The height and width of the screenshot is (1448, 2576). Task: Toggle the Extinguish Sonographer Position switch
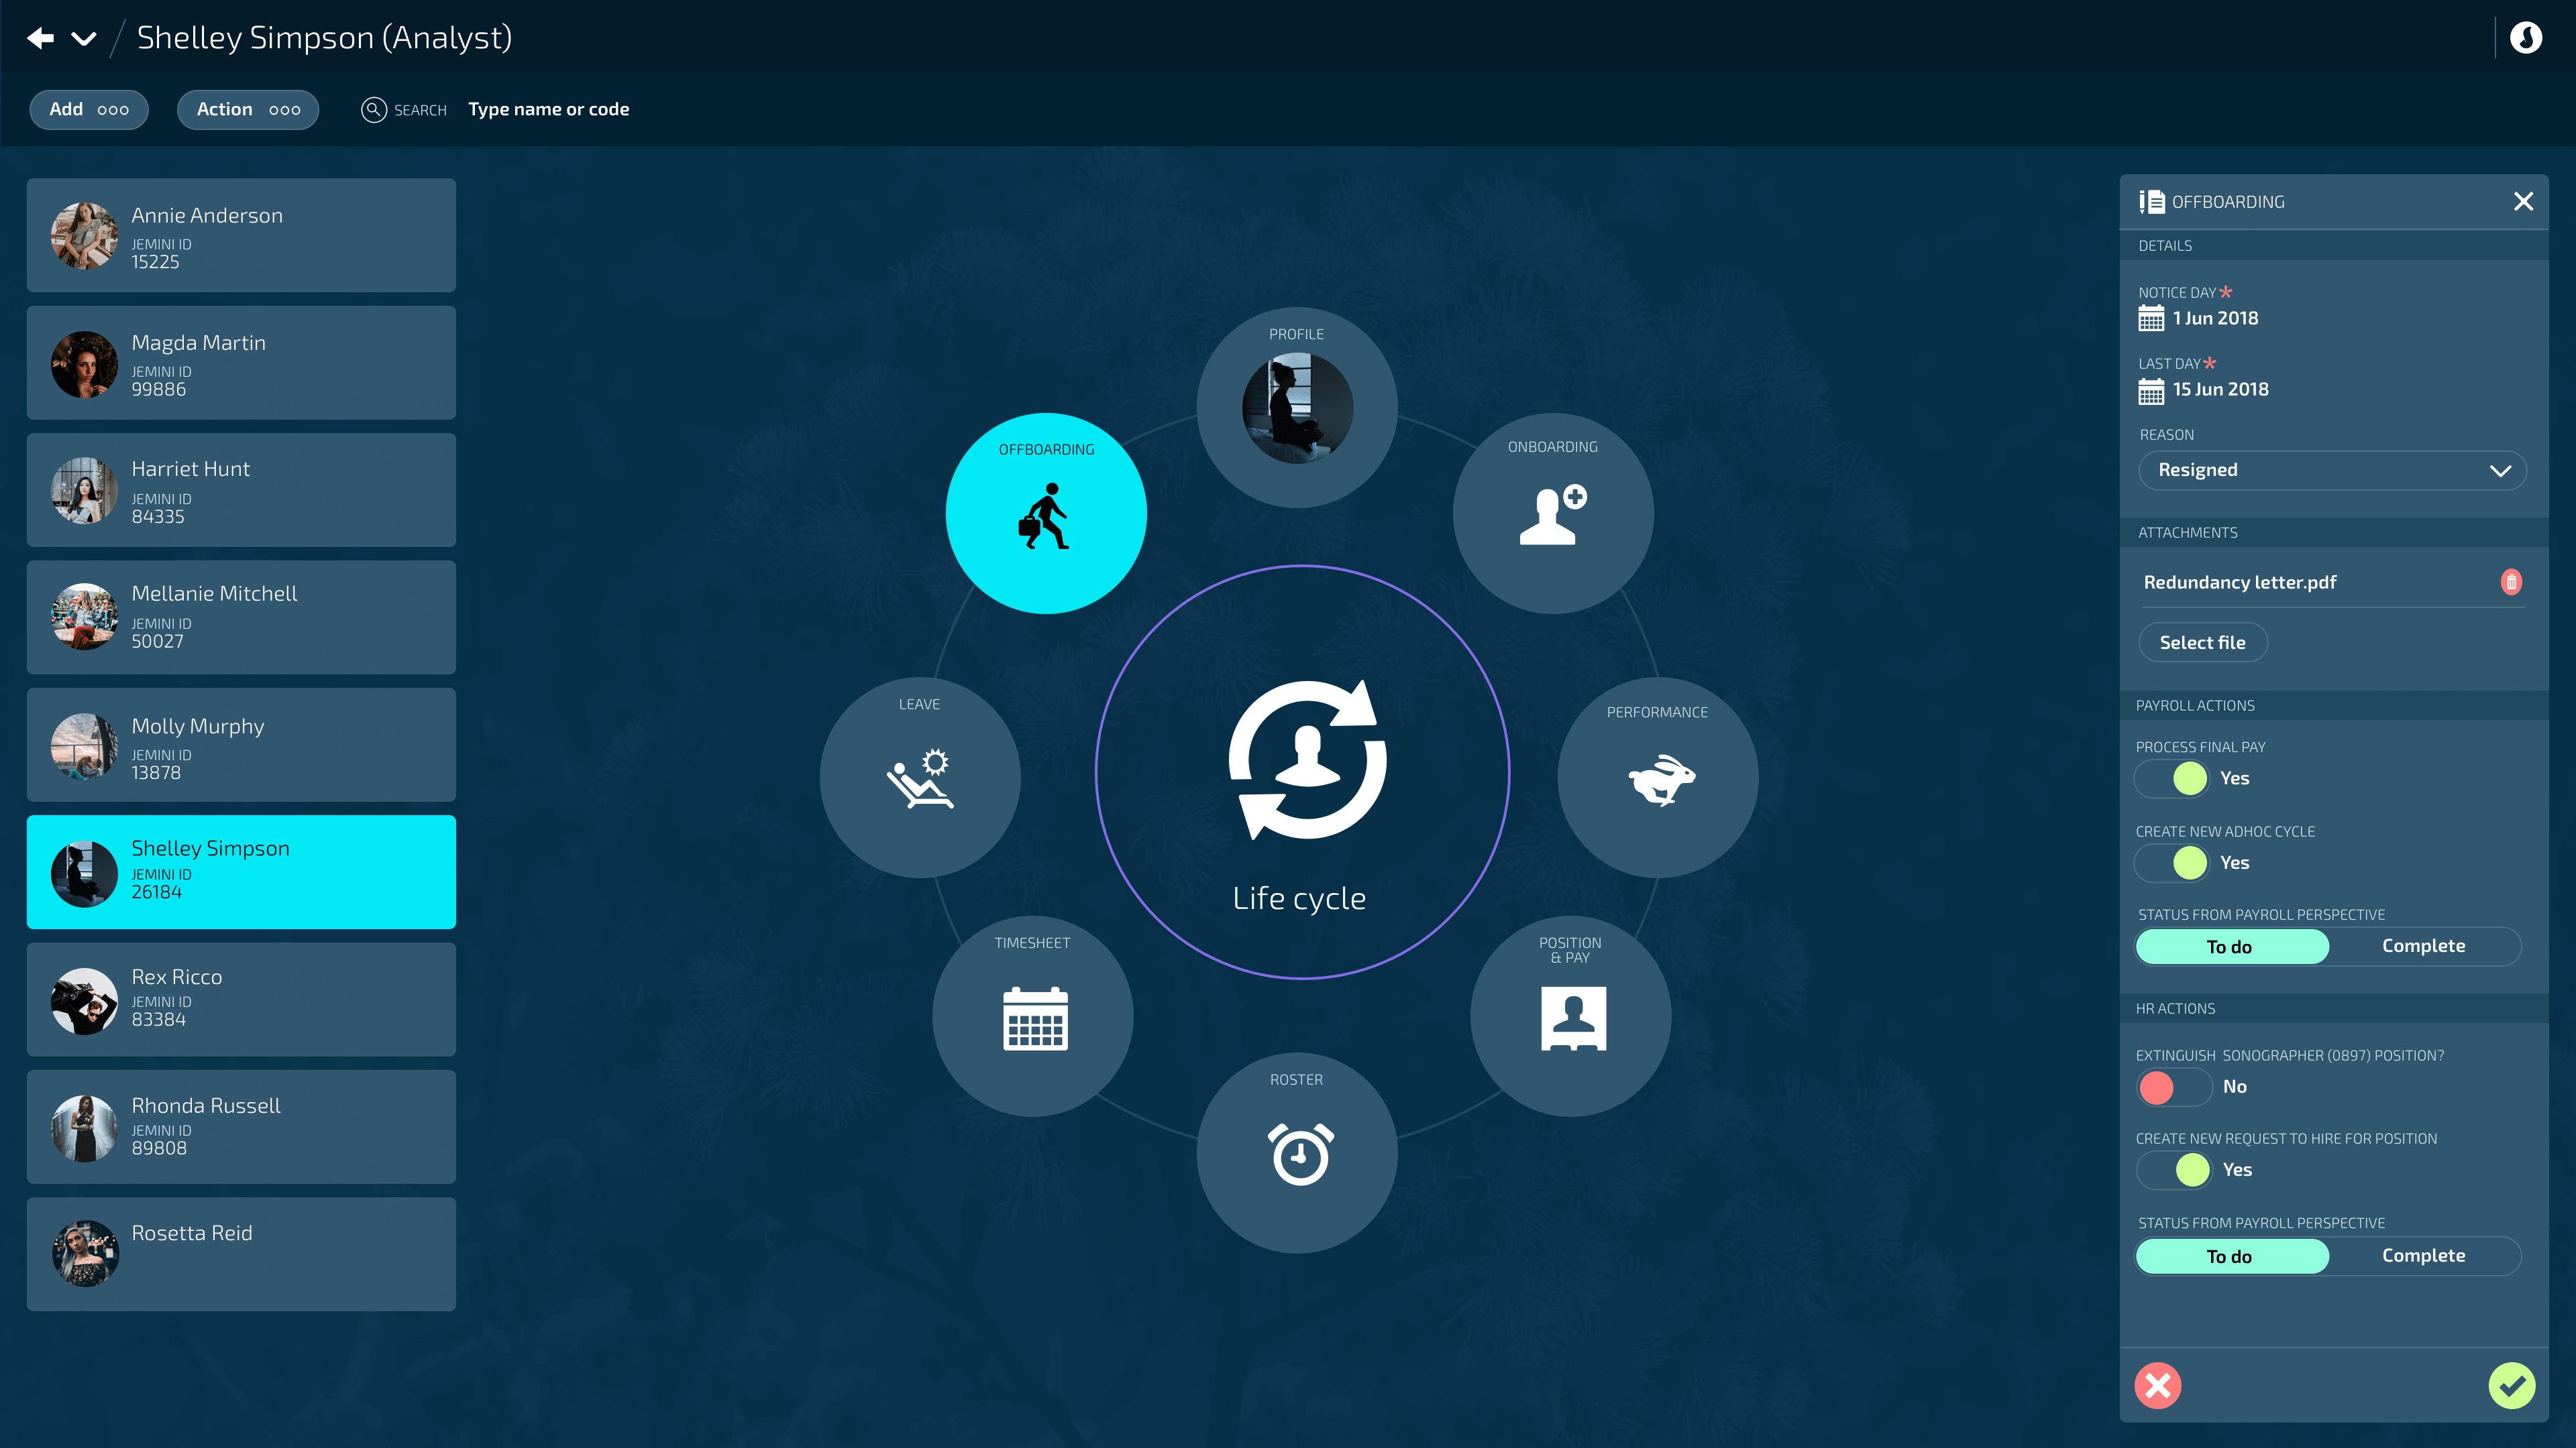(2174, 1086)
